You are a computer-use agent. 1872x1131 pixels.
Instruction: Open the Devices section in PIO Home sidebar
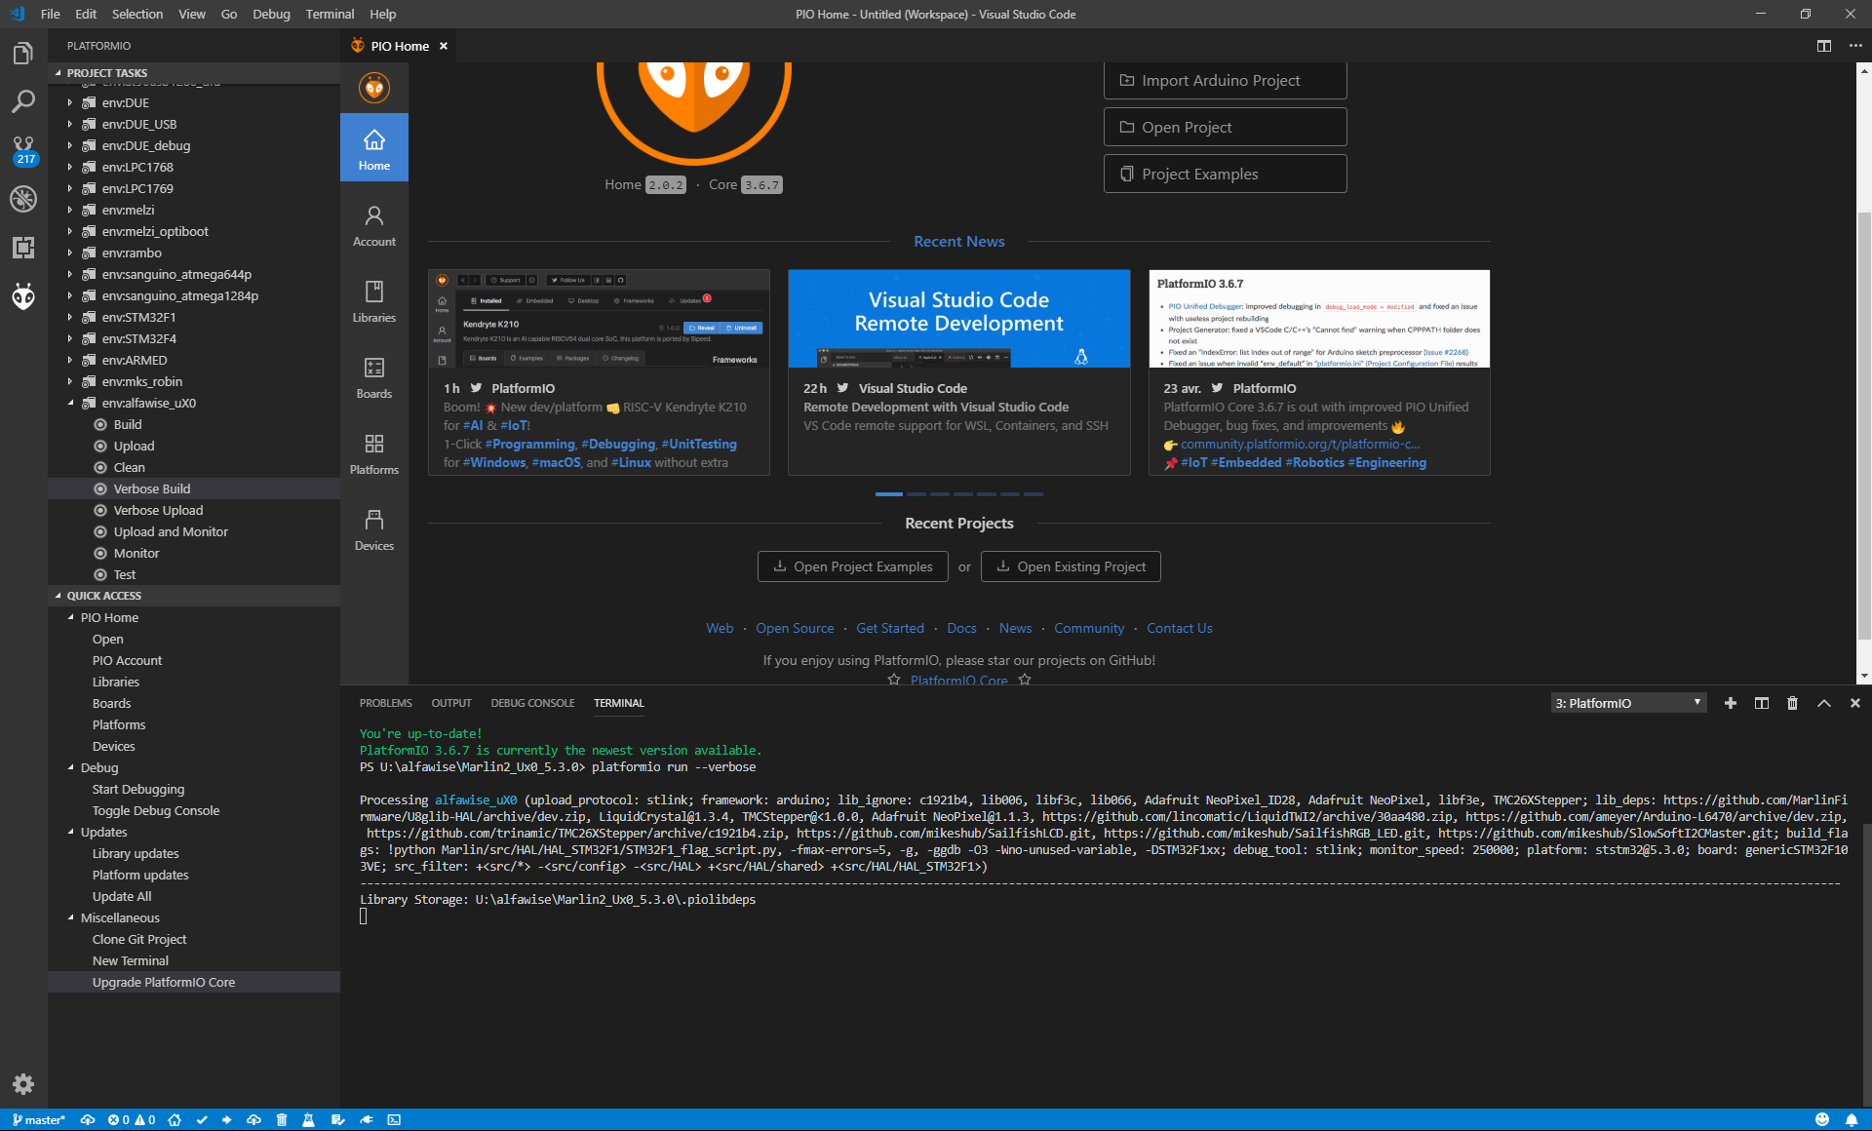tap(374, 529)
